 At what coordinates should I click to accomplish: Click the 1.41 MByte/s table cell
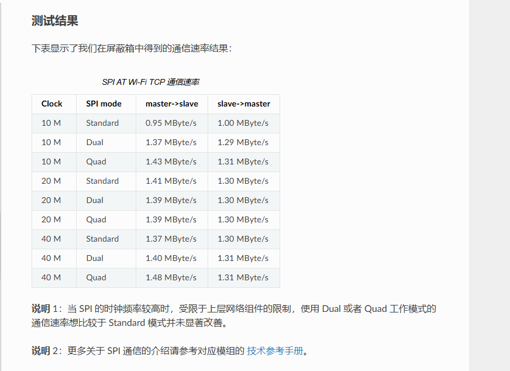coord(171,181)
